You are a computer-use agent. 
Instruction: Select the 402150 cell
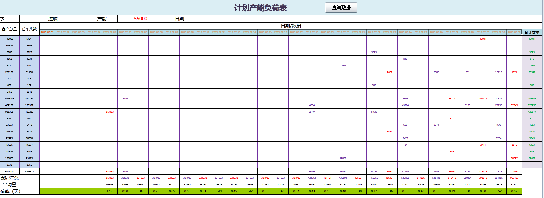(9, 105)
